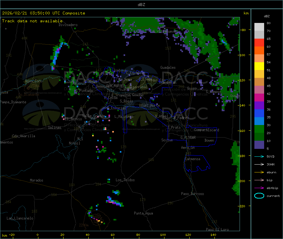The height and width of the screenshot is (239, 283).
Task: Click the magenta eb+bip arrow icon
Action: point(259,188)
